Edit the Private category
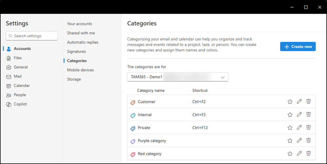Image resolution: width=327 pixels, height=164 pixels. (299, 127)
